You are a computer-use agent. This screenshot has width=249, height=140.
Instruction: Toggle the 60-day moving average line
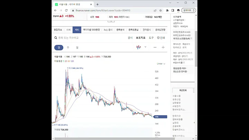pos(69,61)
